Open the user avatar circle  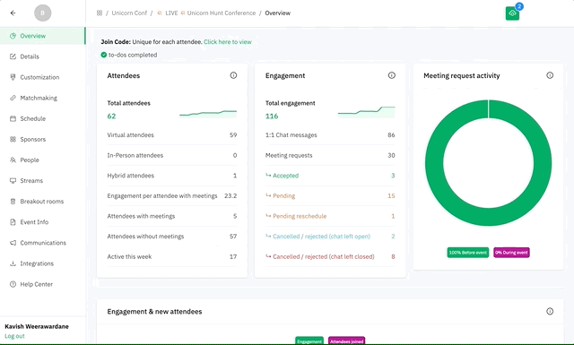[42, 13]
